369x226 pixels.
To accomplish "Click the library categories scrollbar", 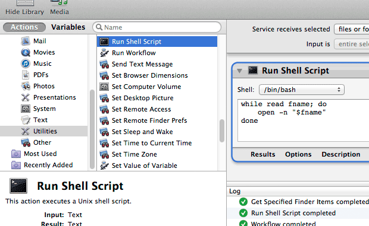I will (x=92, y=129).
